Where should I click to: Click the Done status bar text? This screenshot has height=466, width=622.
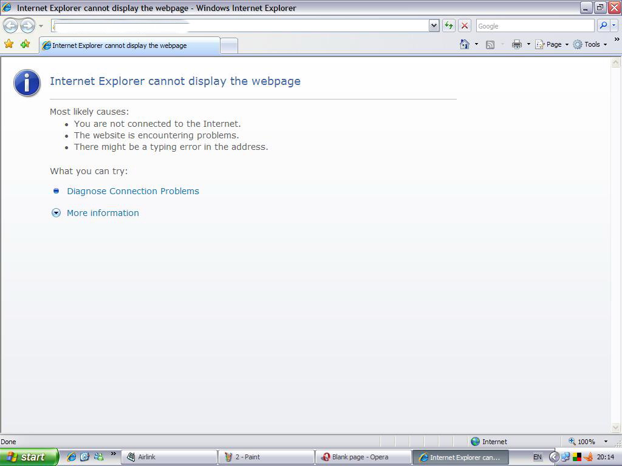click(9, 442)
